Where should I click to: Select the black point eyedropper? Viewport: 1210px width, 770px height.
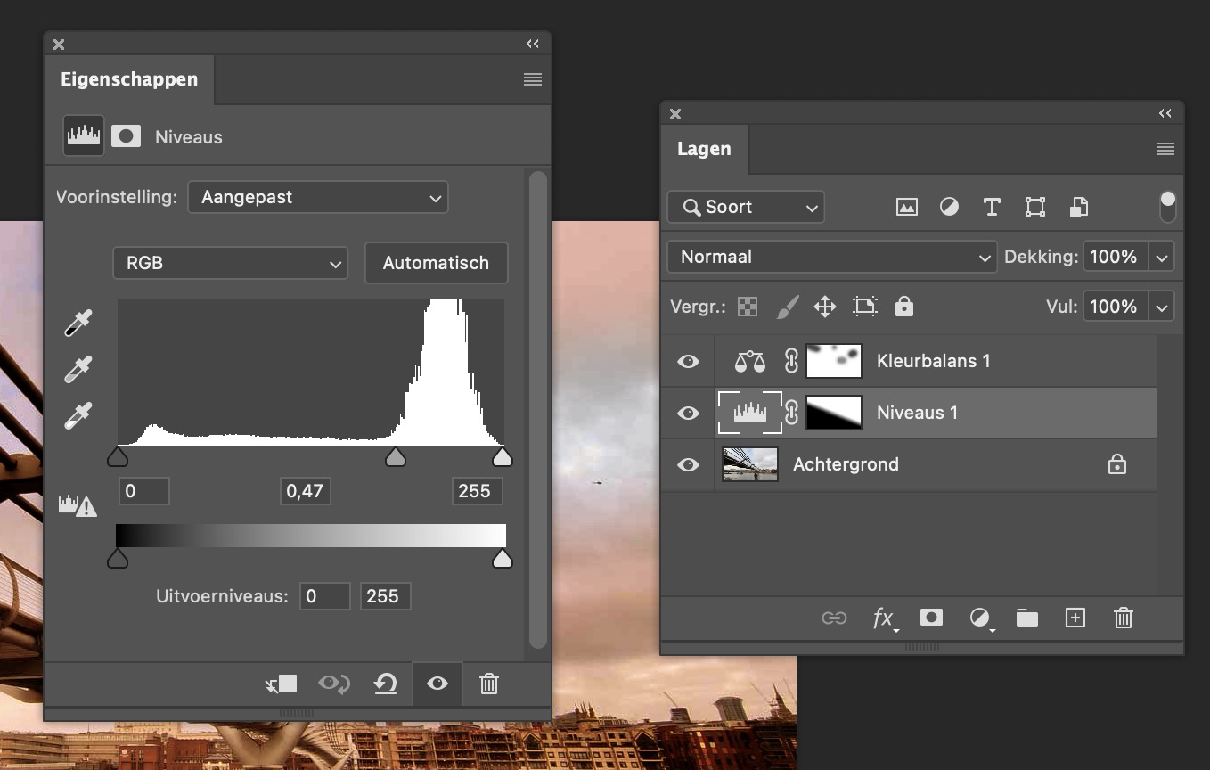78,323
